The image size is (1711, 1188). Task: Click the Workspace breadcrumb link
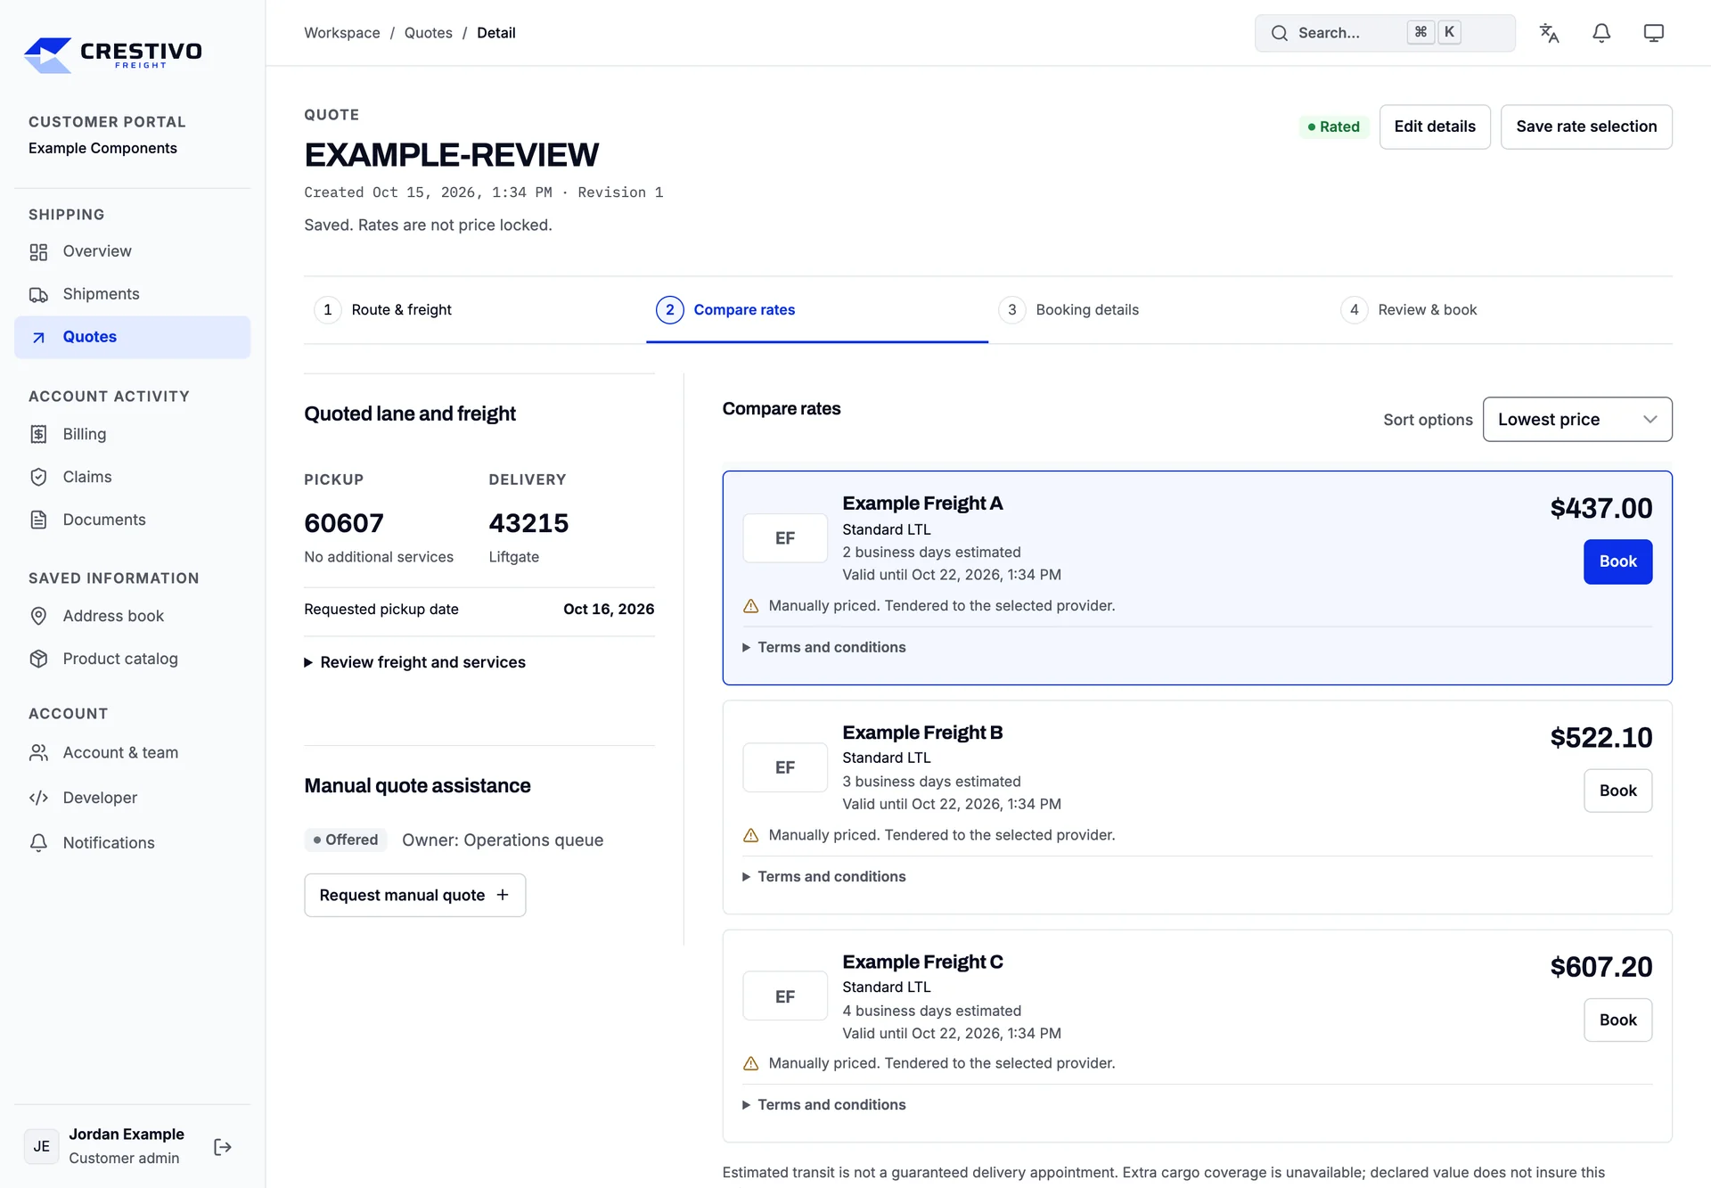pyautogui.click(x=341, y=33)
